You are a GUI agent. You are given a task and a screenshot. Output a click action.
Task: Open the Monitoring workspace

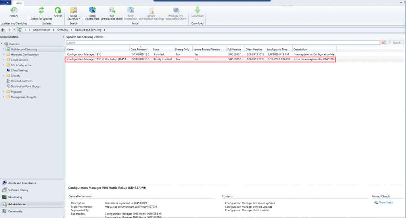point(33,197)
